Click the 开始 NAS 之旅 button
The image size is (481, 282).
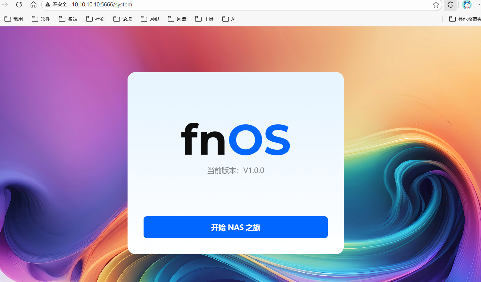click(x=236, y=227)
